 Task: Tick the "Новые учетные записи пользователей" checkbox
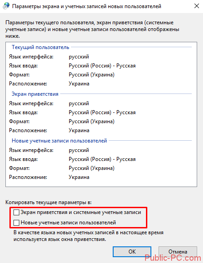16,223
